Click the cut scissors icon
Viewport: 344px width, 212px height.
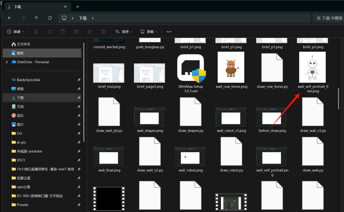[36, 32]
